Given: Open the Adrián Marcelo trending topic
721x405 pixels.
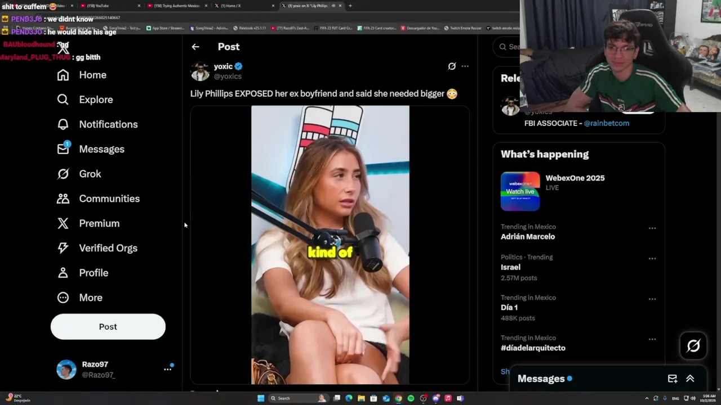Looking at the screenshot, I should pos(528,237).
